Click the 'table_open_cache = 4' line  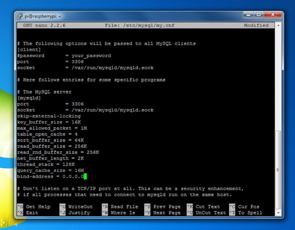click(x=47, y=134)
